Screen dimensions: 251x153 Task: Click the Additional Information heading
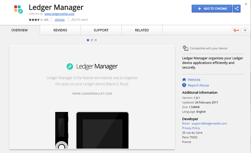pos(200,92)
